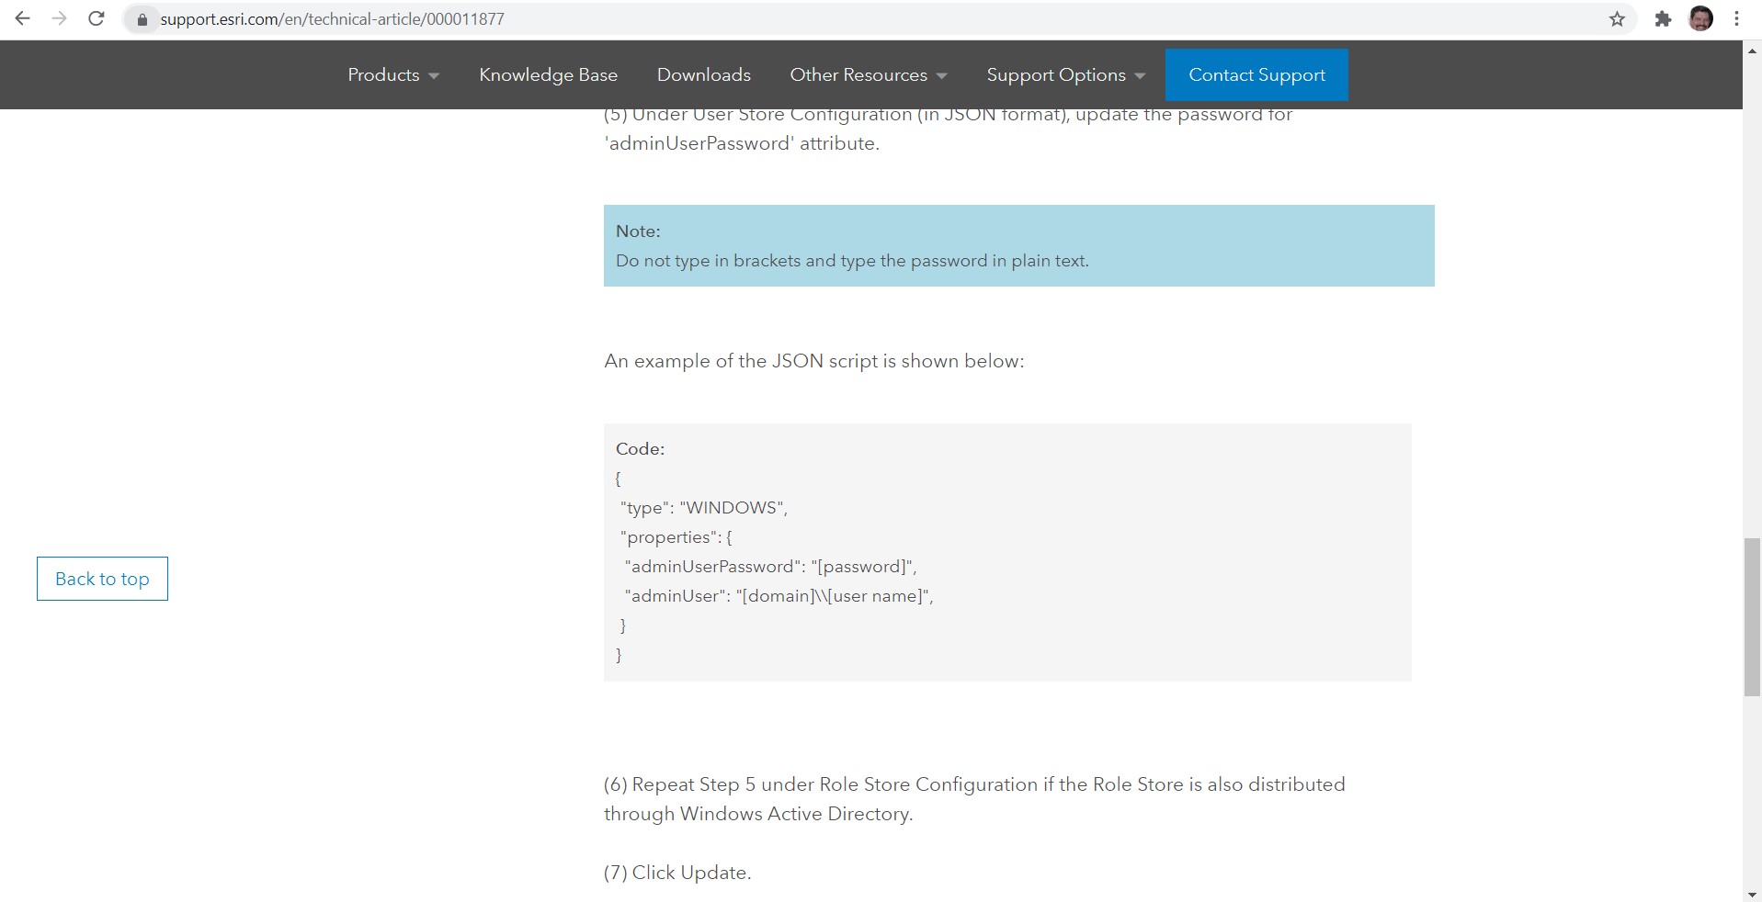Click the browser back navigation arrow
The width and height of the screenshot is (1762, 902).
tap(23, 17)
